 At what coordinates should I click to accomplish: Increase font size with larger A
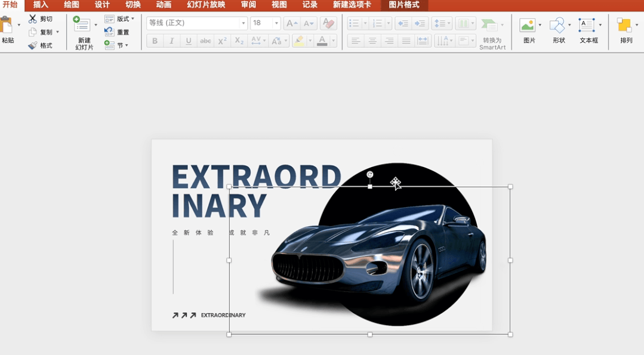(292, 23)
